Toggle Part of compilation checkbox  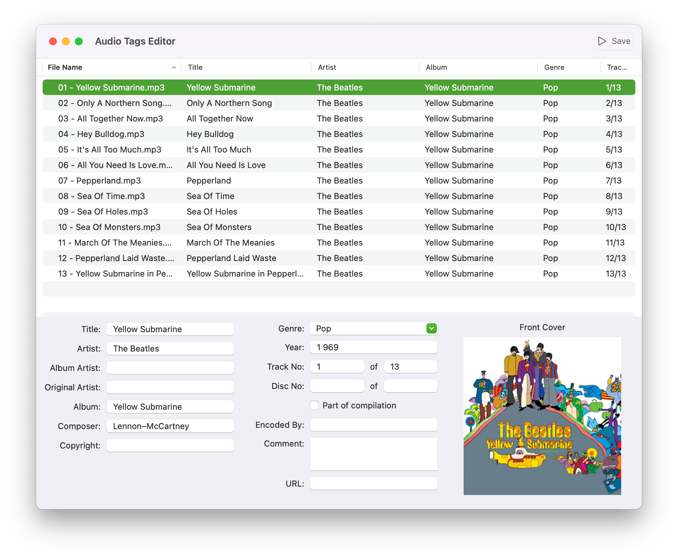314,405
